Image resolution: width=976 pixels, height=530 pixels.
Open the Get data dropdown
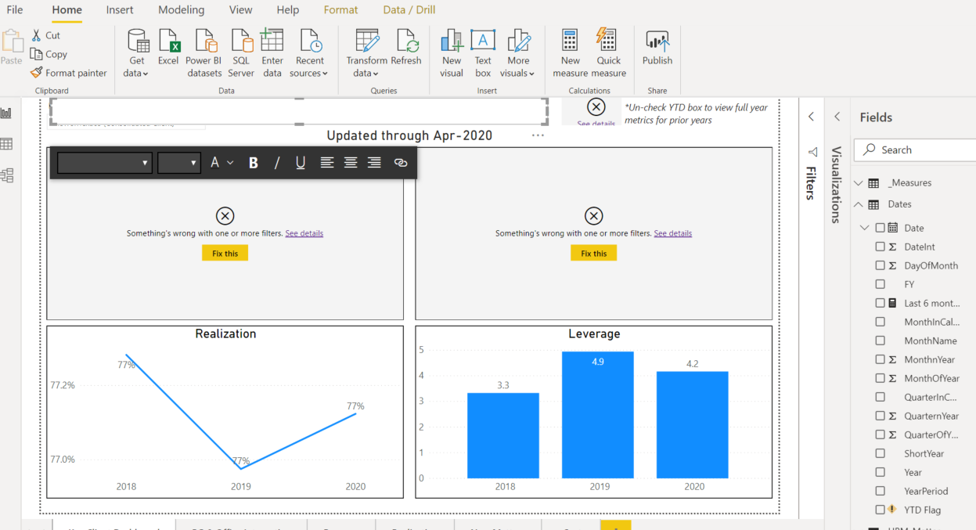[x=136, y=73]
